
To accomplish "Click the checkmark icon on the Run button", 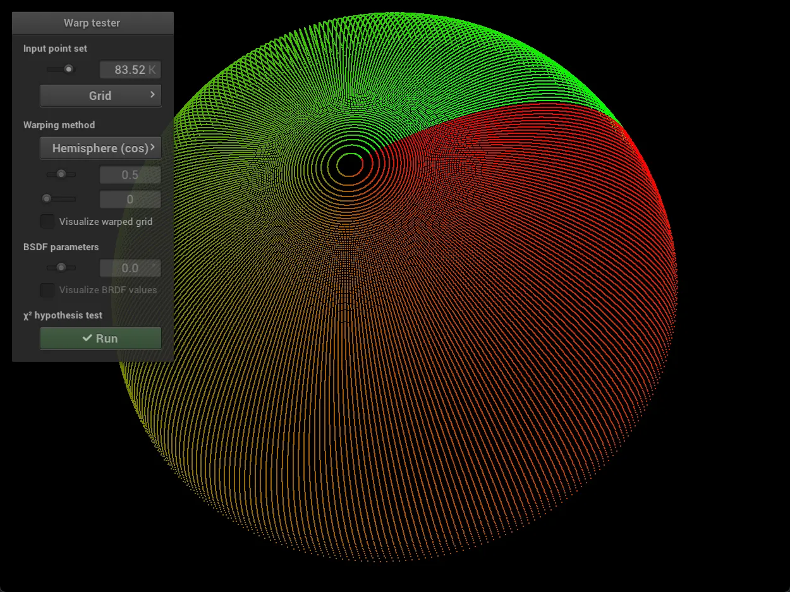I will (x=88, y=339).
